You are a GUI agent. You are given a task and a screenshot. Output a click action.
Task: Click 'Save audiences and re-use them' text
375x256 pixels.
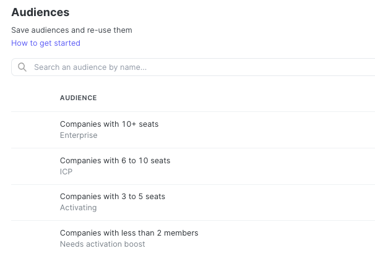[71, 30]
